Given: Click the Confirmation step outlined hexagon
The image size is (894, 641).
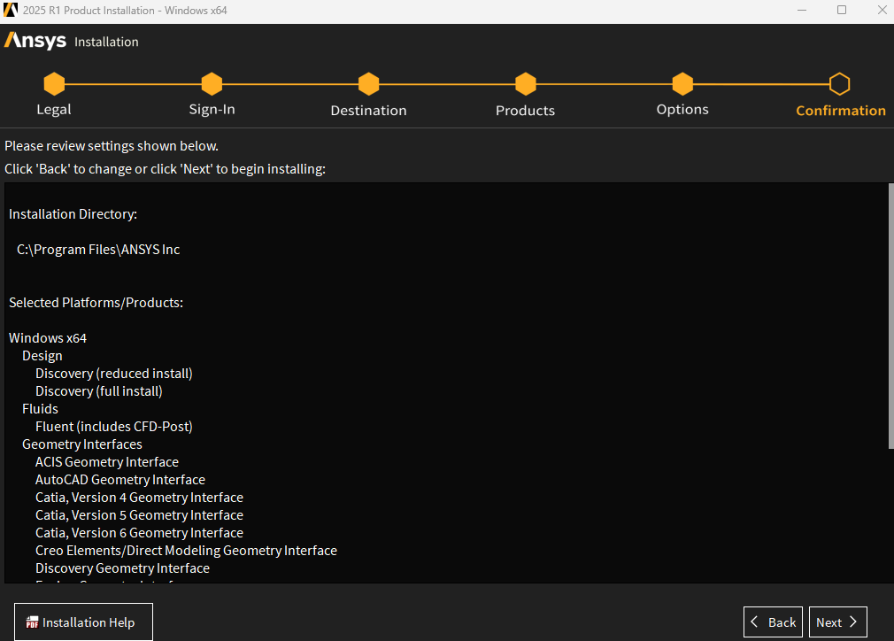Looking at the screenshot, I should [x=839, y=84].
